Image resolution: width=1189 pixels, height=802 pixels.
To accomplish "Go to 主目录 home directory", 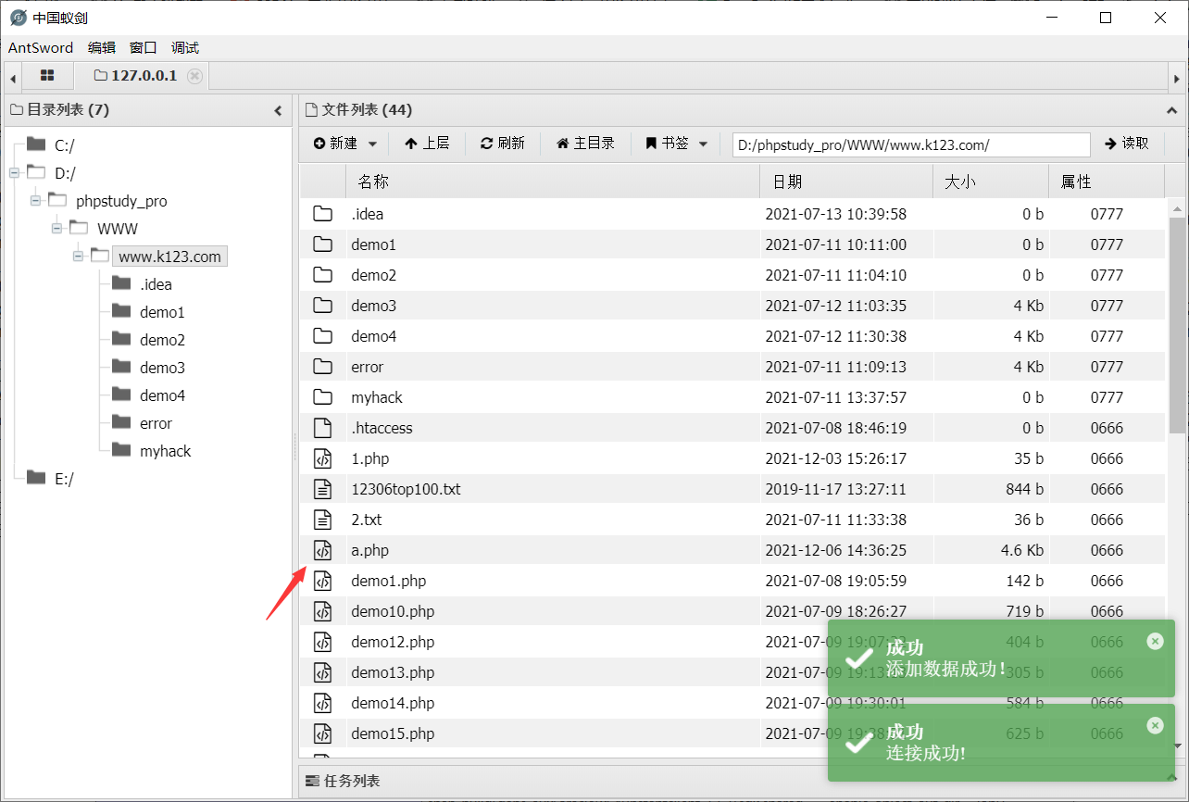I will (x=585, y=144).
